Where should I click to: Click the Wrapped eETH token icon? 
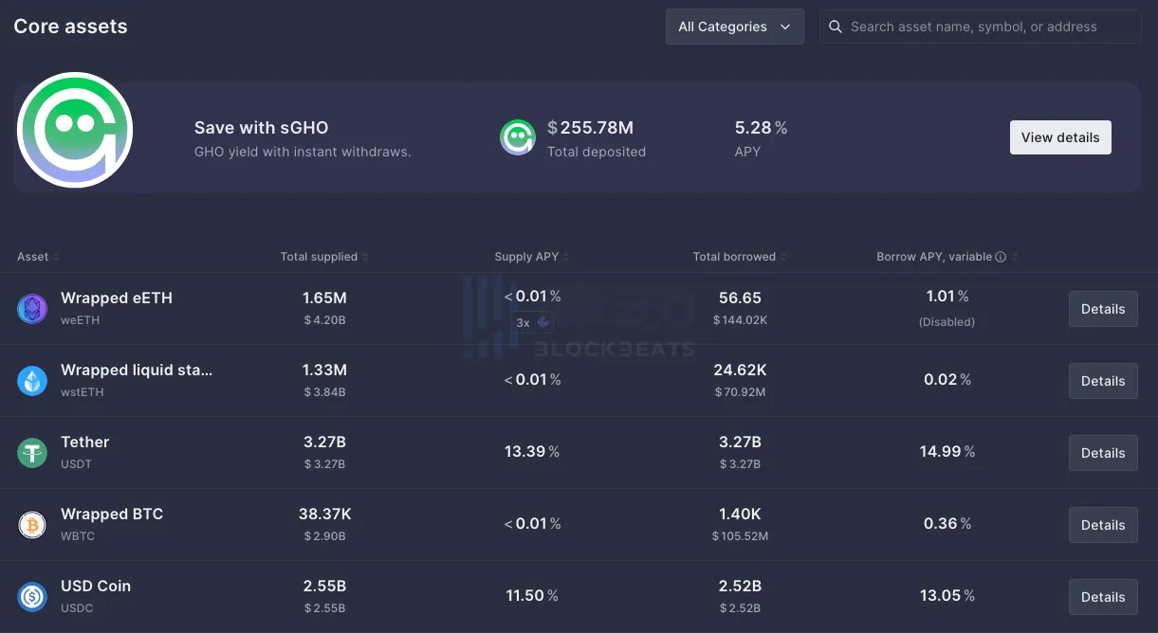[x=32, y=309]
